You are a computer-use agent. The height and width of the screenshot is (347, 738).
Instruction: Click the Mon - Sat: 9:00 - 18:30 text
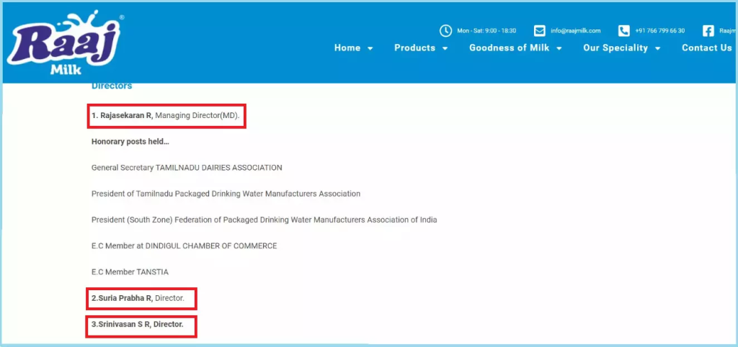tap(486, 30)
